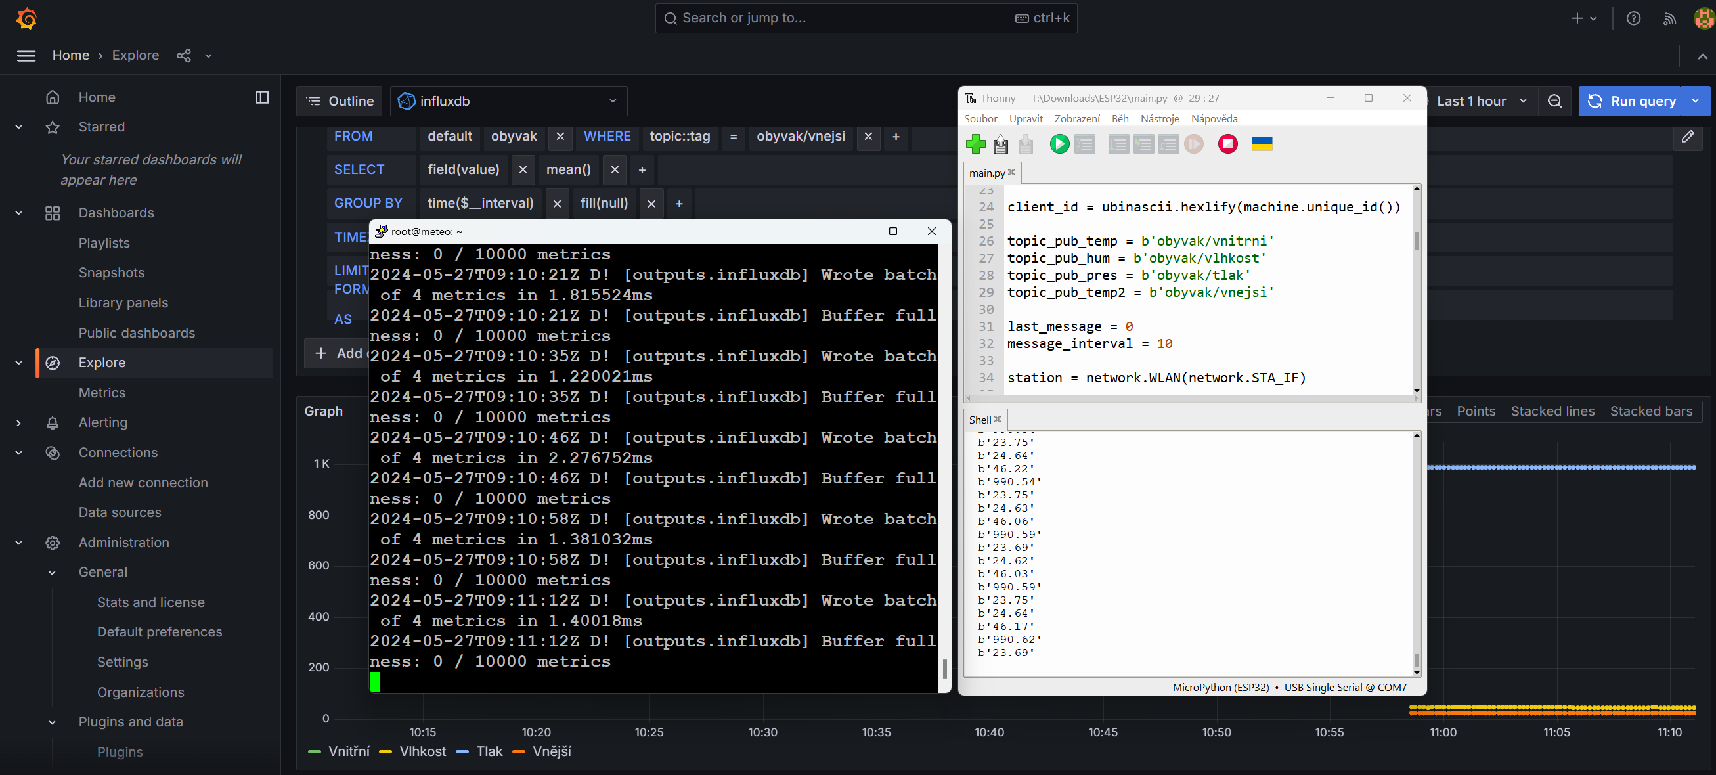This screenshot has height=775, width=1716.
Task: Click the share icon next to Explore breadcrumb
Action: coord(184,56)
